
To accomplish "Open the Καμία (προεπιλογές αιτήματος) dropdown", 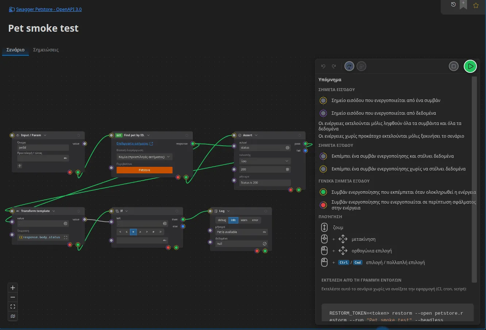I will coord(144,157).
